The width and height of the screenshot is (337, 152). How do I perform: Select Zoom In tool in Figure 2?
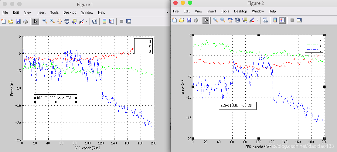pyautogui.click(x=216, y=20)
